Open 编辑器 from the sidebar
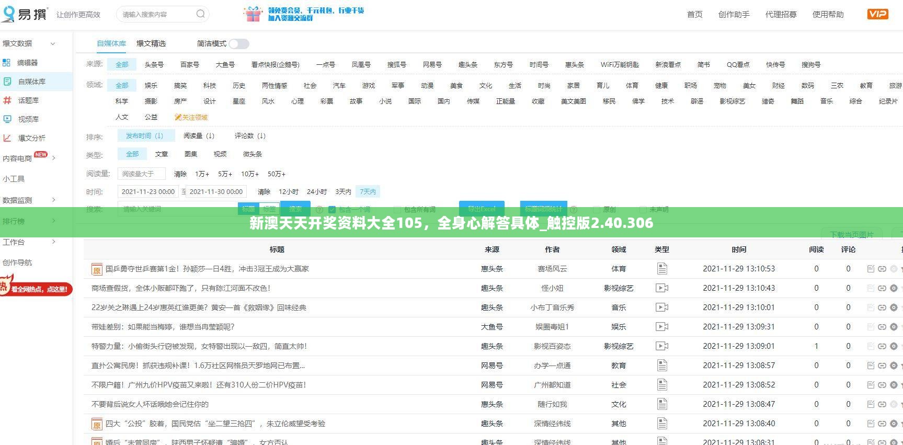The image size is (903, 445). [20, 63]
